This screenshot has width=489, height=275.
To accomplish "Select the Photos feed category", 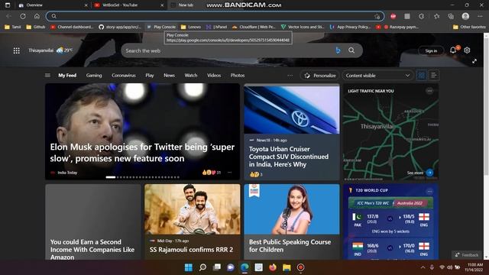I will coord(238,75).
